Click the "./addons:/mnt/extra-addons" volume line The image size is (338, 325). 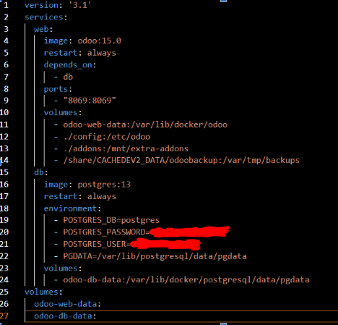click(x=126, y=148)
